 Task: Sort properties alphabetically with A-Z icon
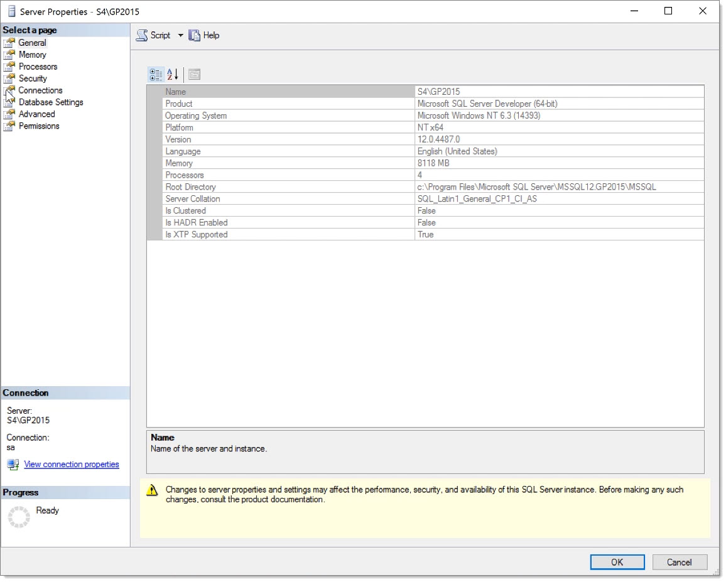coord(173,75)
